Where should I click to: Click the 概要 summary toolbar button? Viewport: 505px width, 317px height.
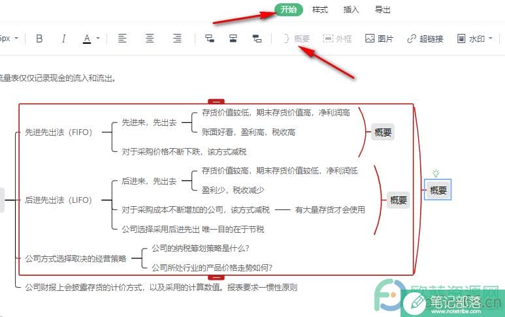point(297,38)
